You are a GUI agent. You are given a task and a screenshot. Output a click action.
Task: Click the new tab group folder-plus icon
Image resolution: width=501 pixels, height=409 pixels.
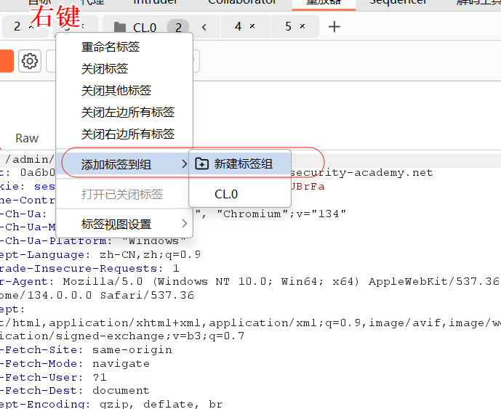pyautogui.click(x=202, y=163)
